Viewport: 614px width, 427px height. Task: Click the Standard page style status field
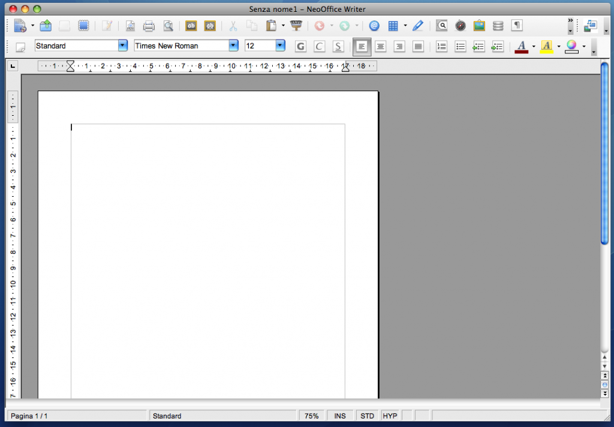222,416
